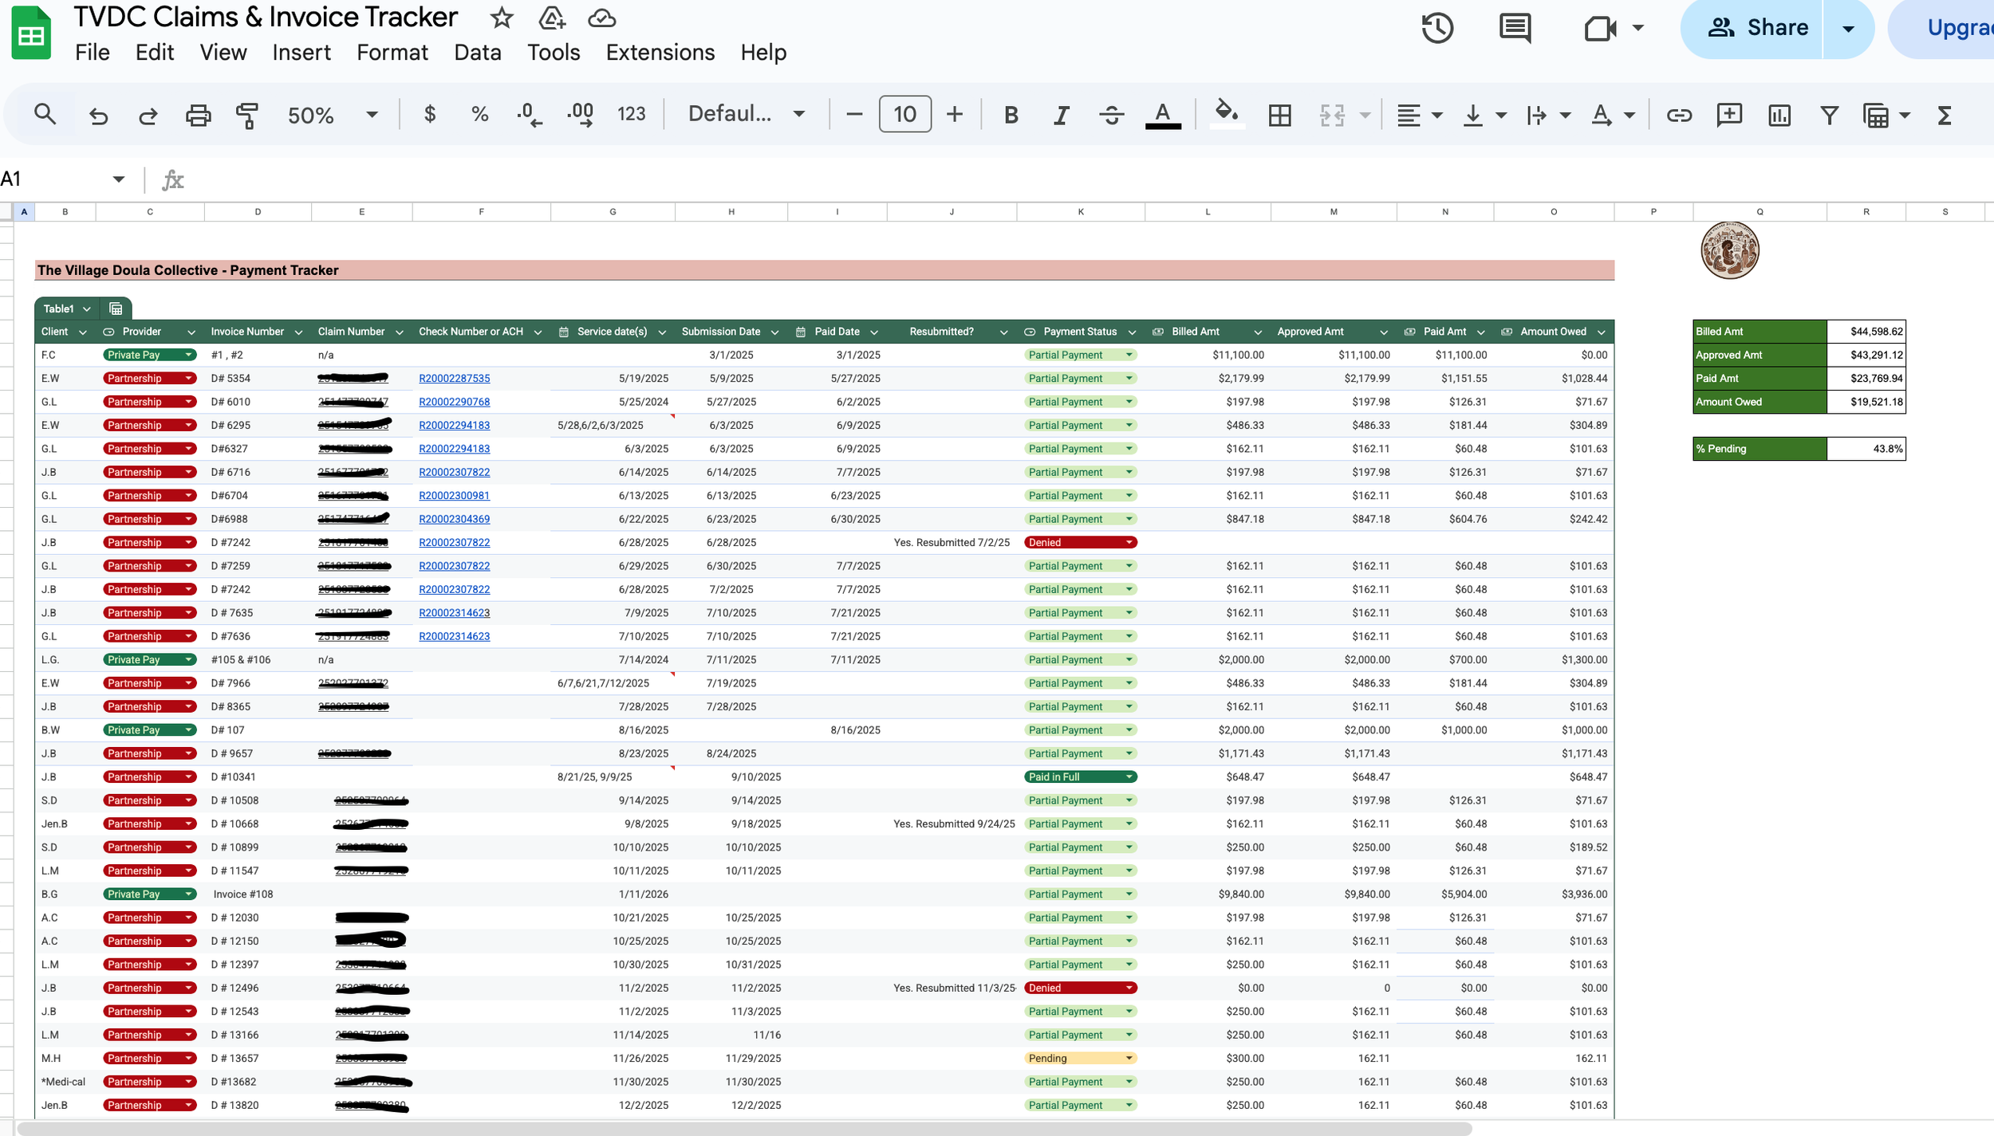Decrease decimal places

point(528,114)
